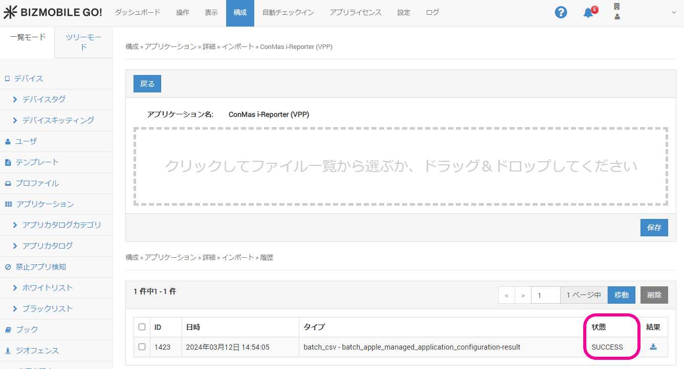
Task: Open the 自動チェックイン menu
Action: click(288, 13)
